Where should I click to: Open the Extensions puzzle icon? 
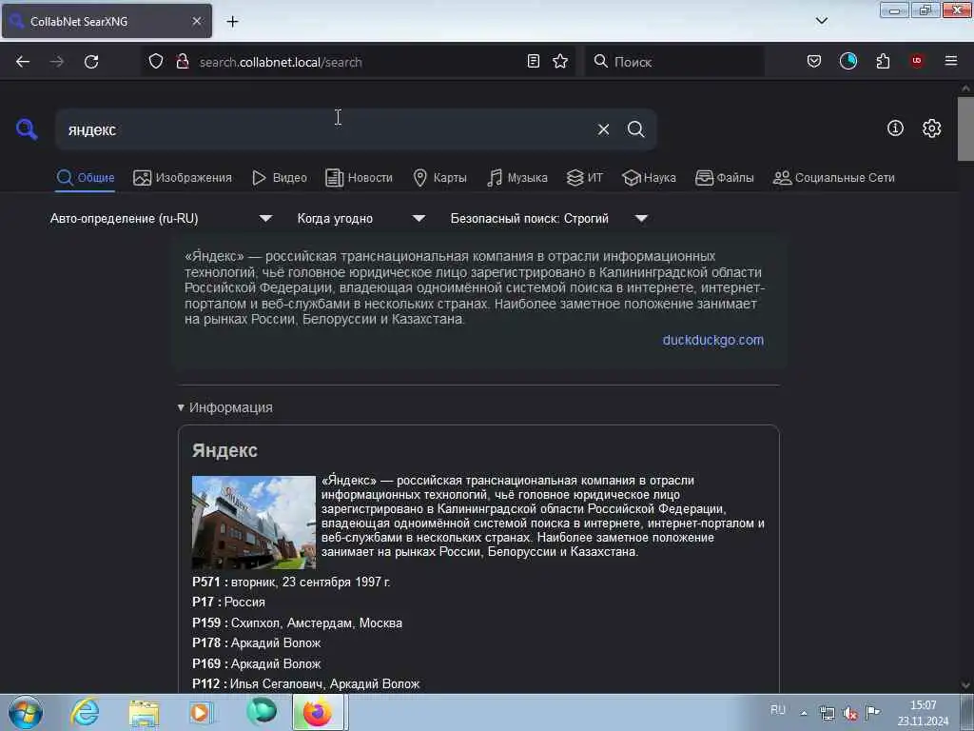883,61
